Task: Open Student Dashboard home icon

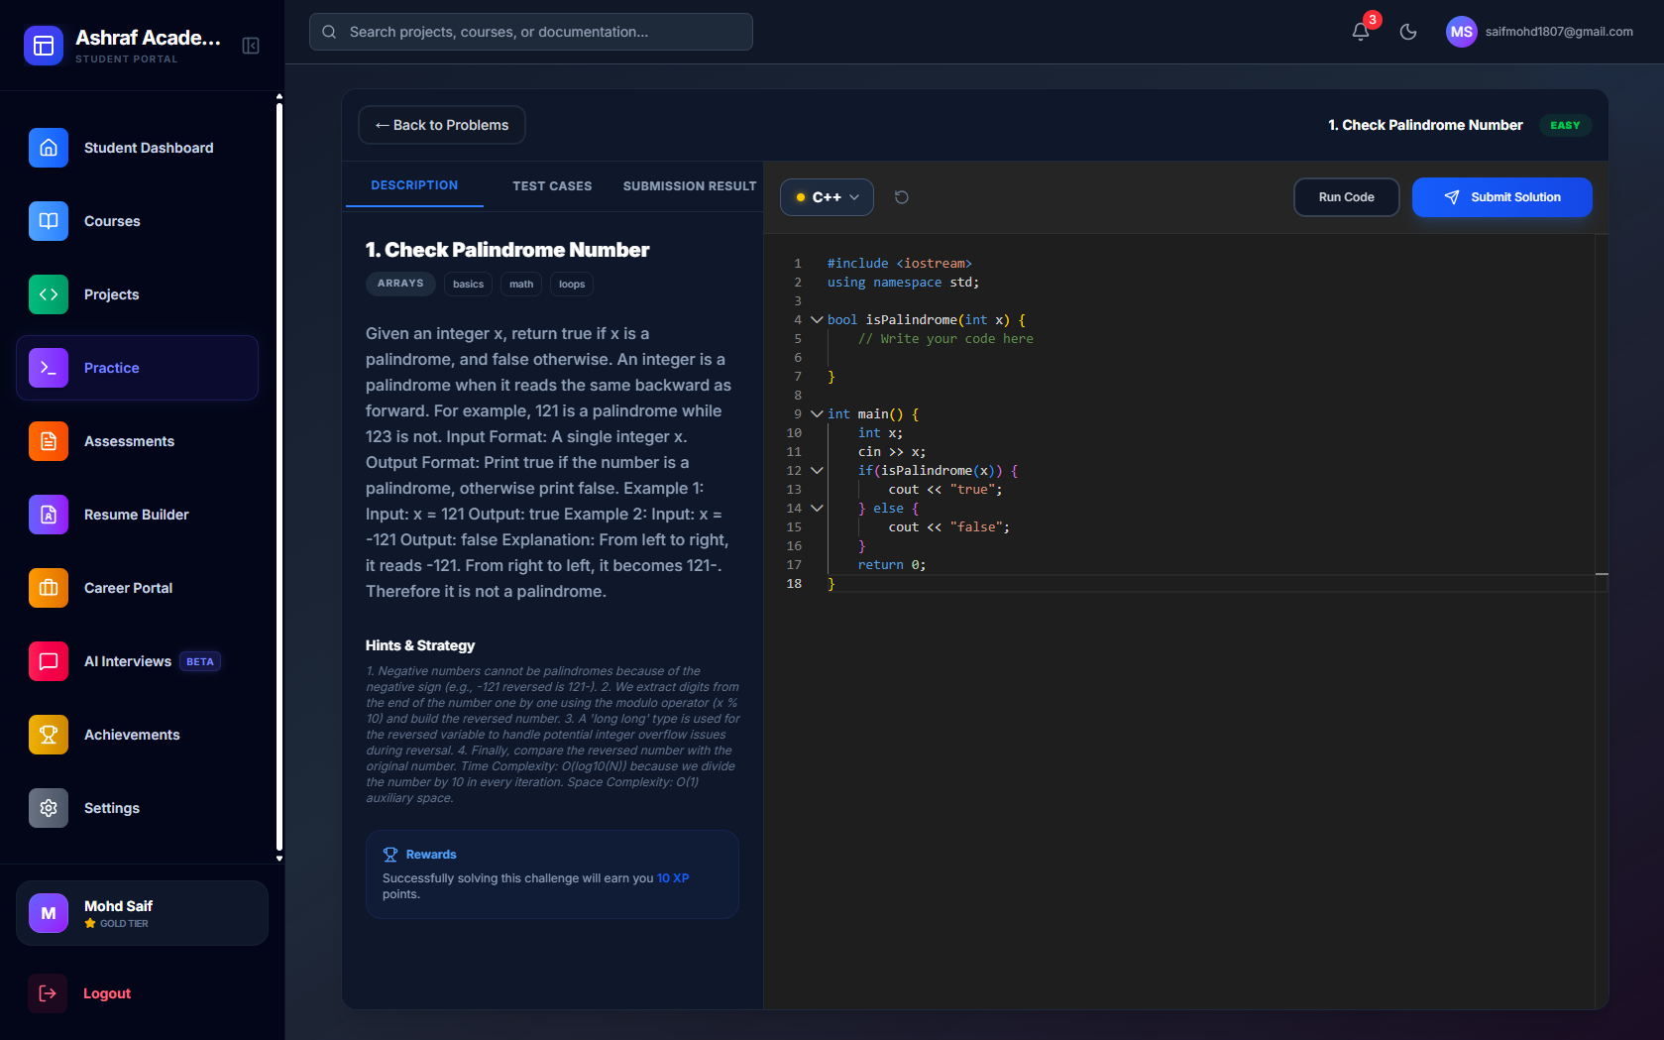Action: tap(49, 148)
